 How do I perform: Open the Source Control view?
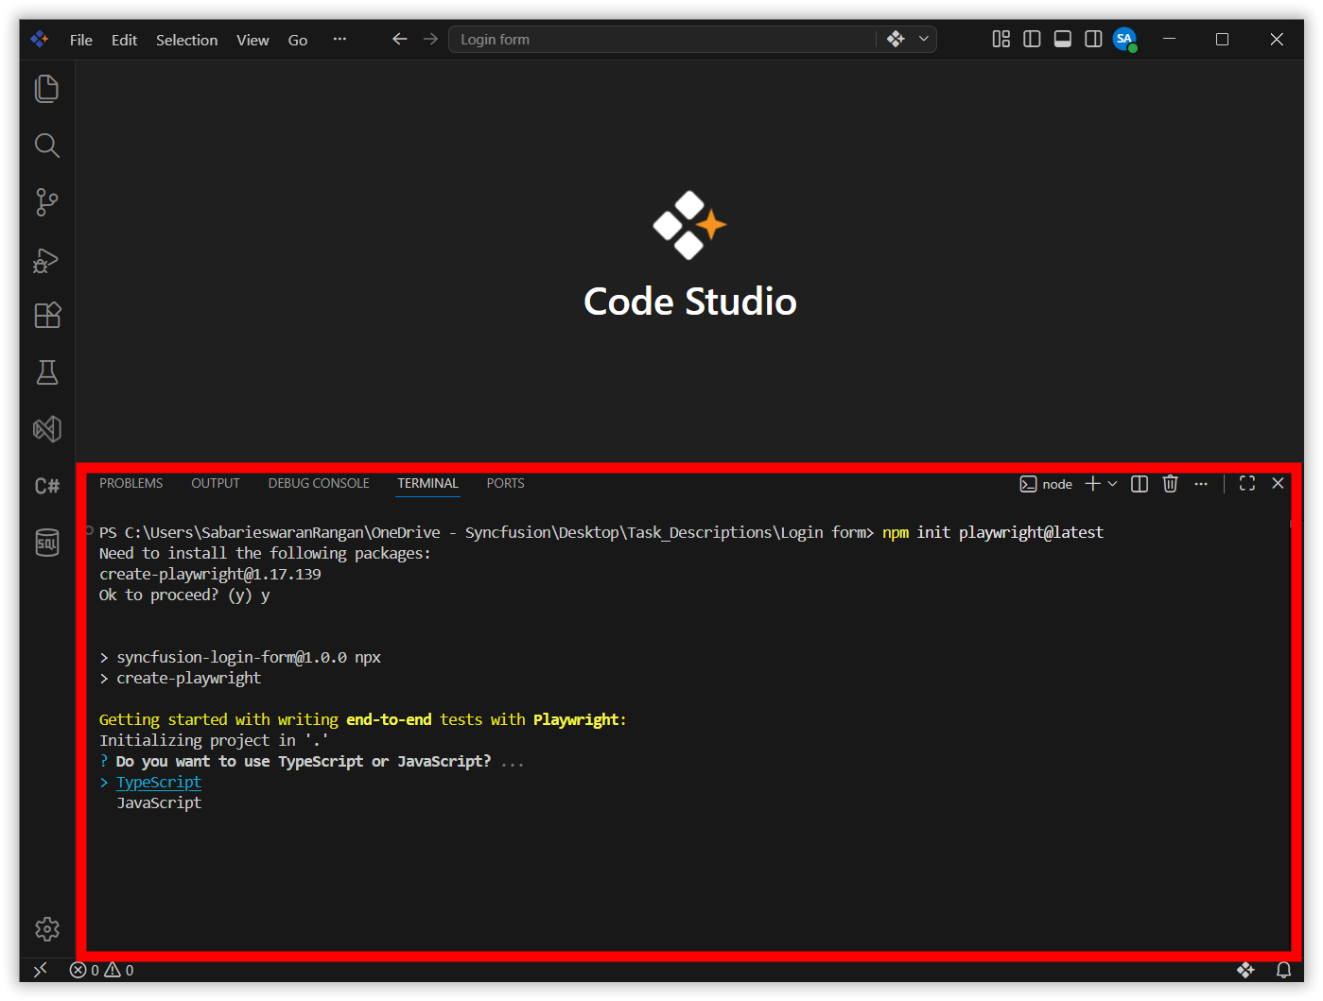click(x=46, y=202)
